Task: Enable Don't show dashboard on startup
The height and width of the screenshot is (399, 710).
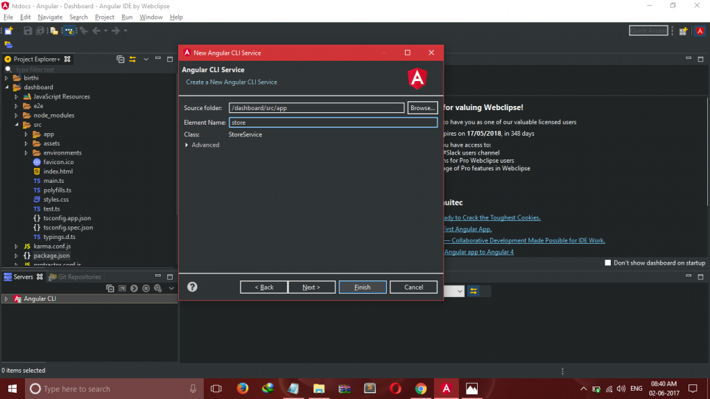Action: (608, 263)
